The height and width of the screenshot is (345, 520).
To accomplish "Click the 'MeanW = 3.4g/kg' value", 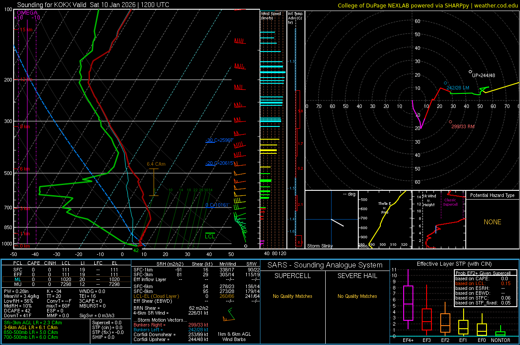I will tap(22, 296).
